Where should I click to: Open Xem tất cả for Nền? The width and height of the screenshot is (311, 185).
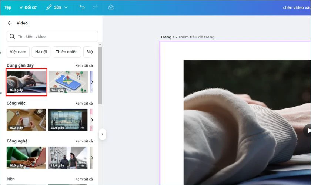pos(84,179)
